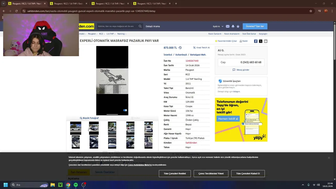Click Çerez Aydınlatma Metni'ni link
Viewport: 336px width, 189px height.
tap(140, 165)
